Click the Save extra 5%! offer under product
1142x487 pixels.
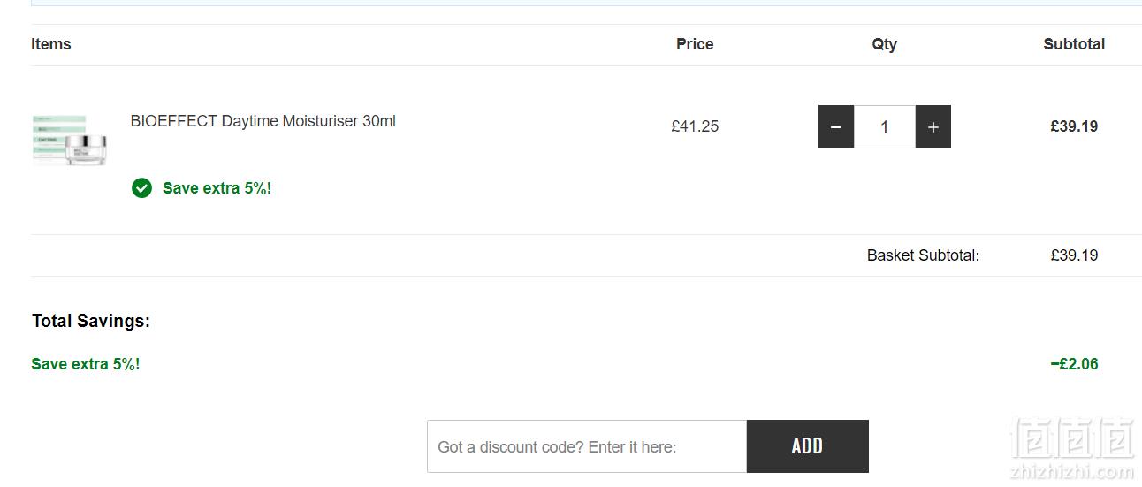(x=217, y=188)
